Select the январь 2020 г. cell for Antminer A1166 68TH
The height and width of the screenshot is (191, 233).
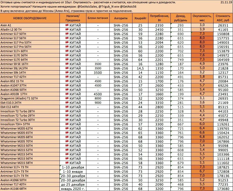(73, 188)
